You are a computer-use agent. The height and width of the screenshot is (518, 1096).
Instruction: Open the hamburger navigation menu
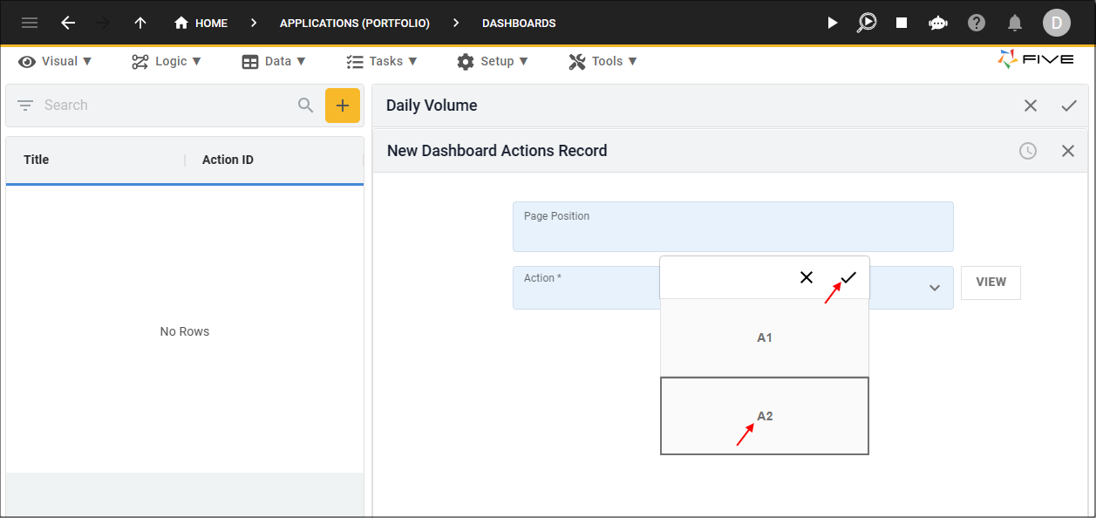[x=30, y=23]
